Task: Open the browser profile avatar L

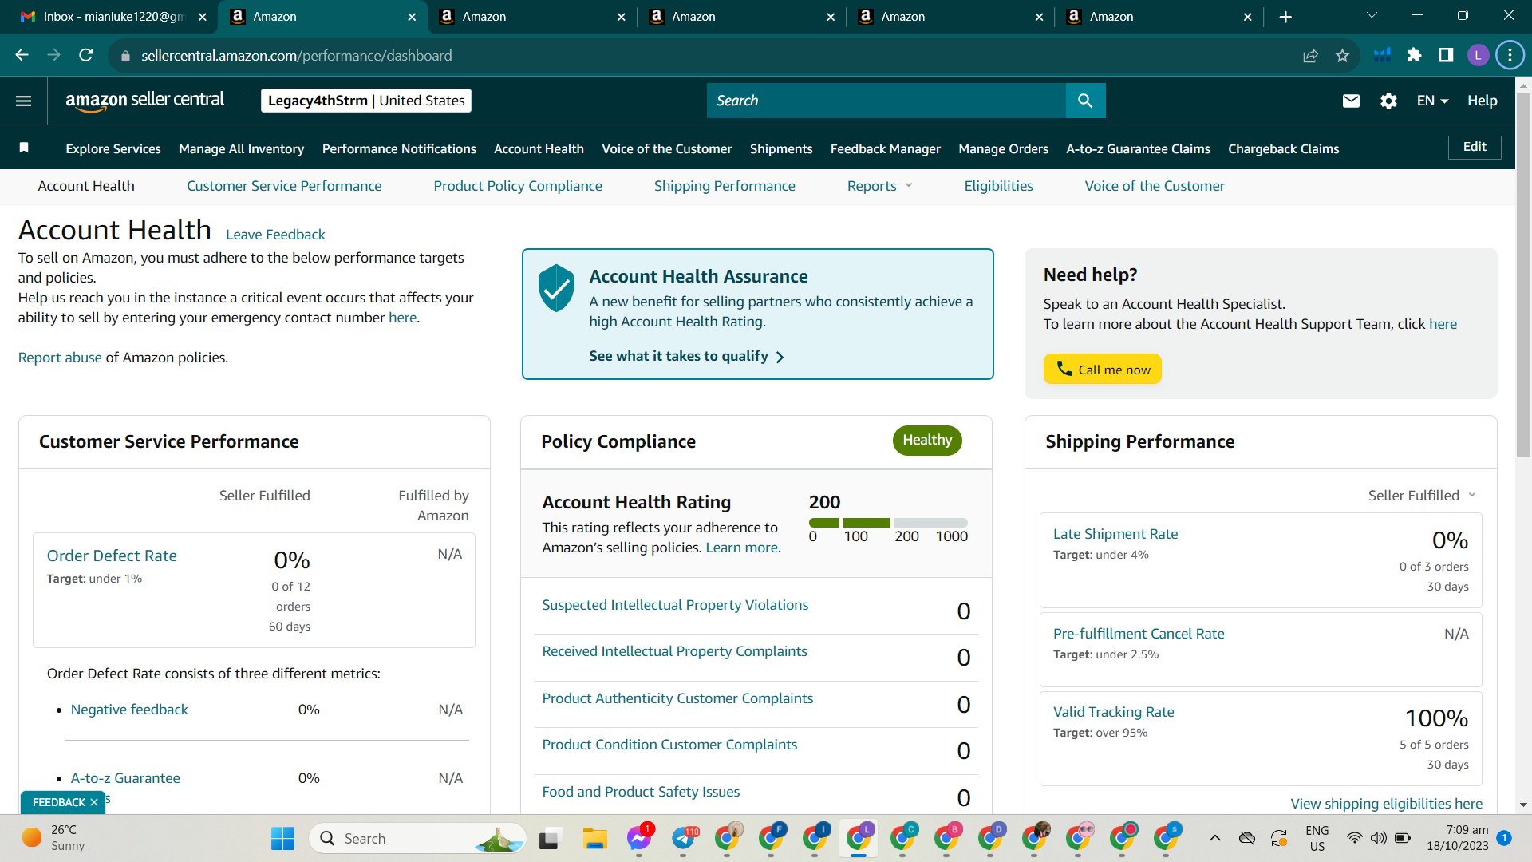Action: click(x=1478, y=55)
